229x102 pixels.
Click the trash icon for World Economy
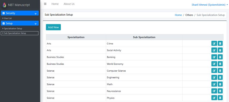pyautogui.click(x=220, y=64)
